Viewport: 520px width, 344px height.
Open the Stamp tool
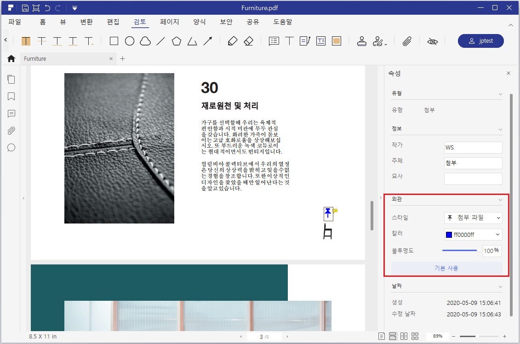tap(362, 41)
